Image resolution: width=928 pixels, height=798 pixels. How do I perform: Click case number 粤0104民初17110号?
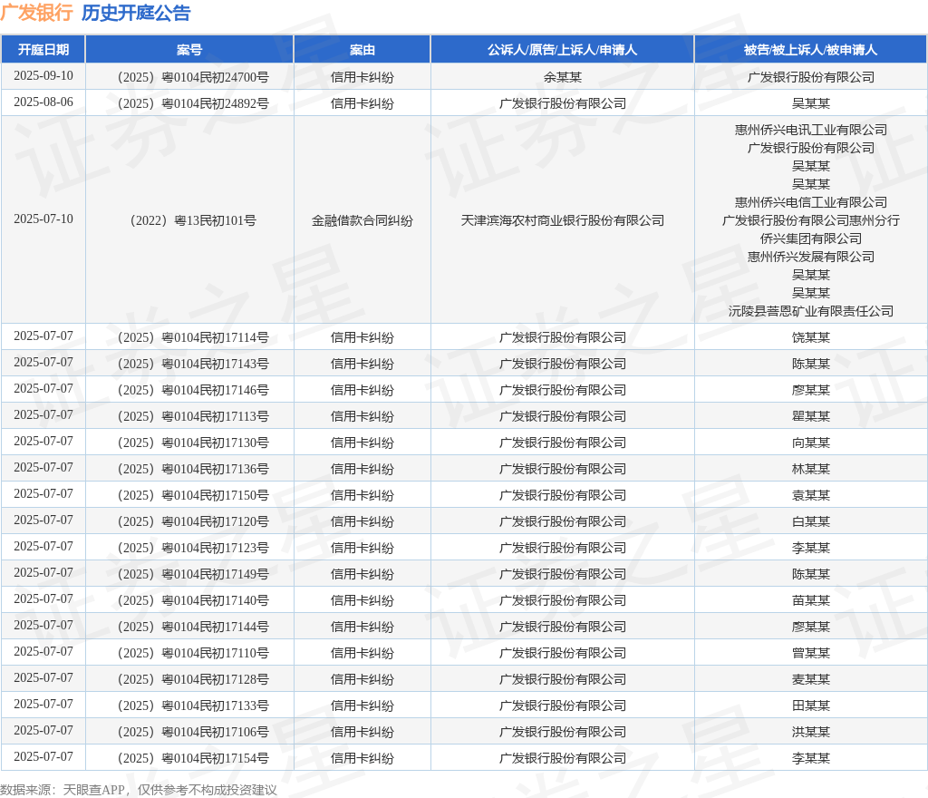193,653
